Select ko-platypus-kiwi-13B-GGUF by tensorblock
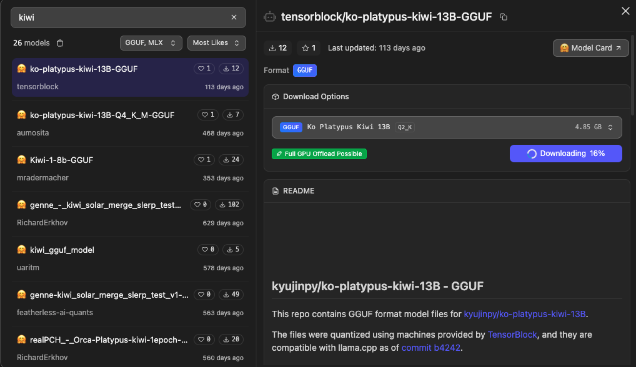 [x=130, y=77]
